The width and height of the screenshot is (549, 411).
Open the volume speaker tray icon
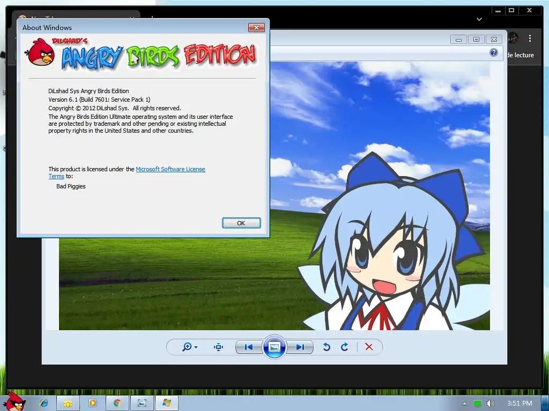(x=490, y=404)
